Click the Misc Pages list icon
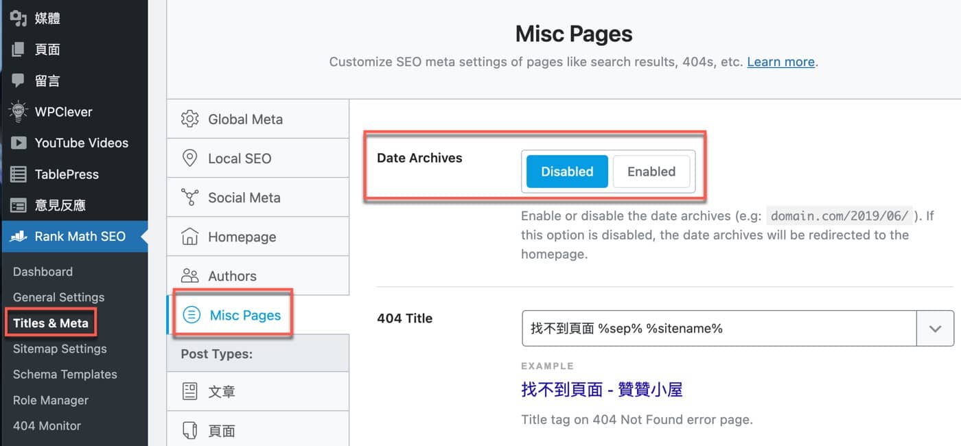 tap(192, 315)
